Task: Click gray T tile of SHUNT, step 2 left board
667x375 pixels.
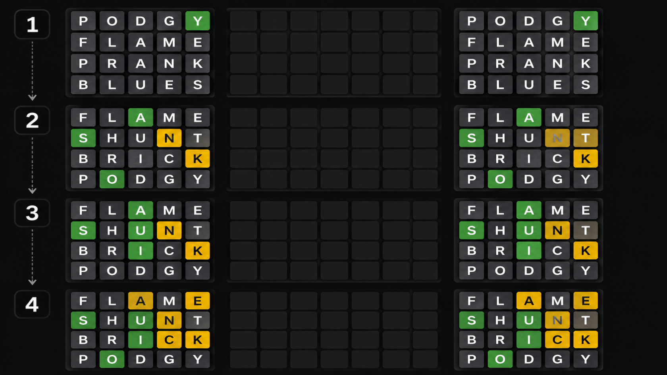Action: pyautogui.click(x=198, y=138)
